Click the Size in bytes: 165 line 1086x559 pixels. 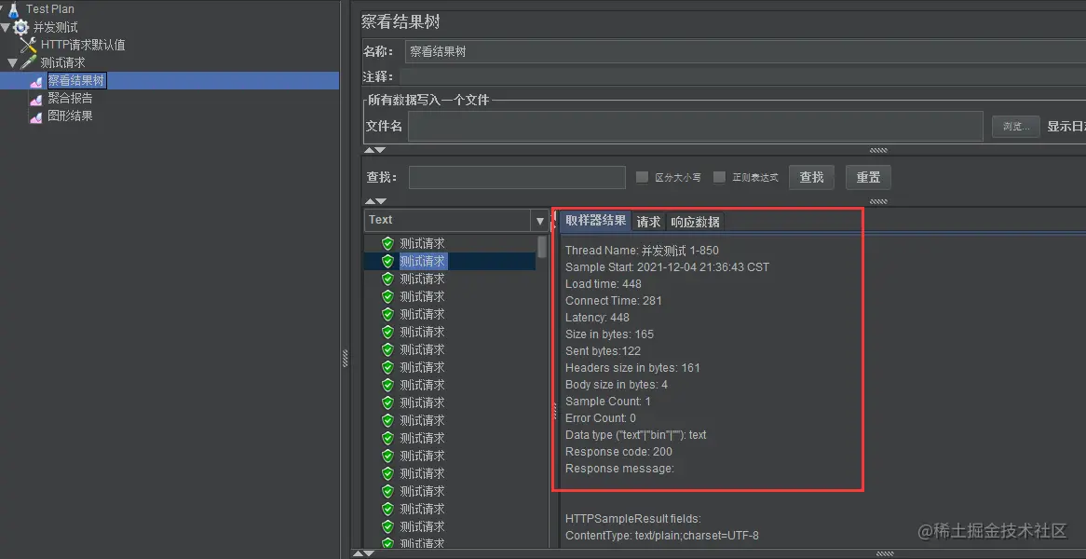point(609,334)
